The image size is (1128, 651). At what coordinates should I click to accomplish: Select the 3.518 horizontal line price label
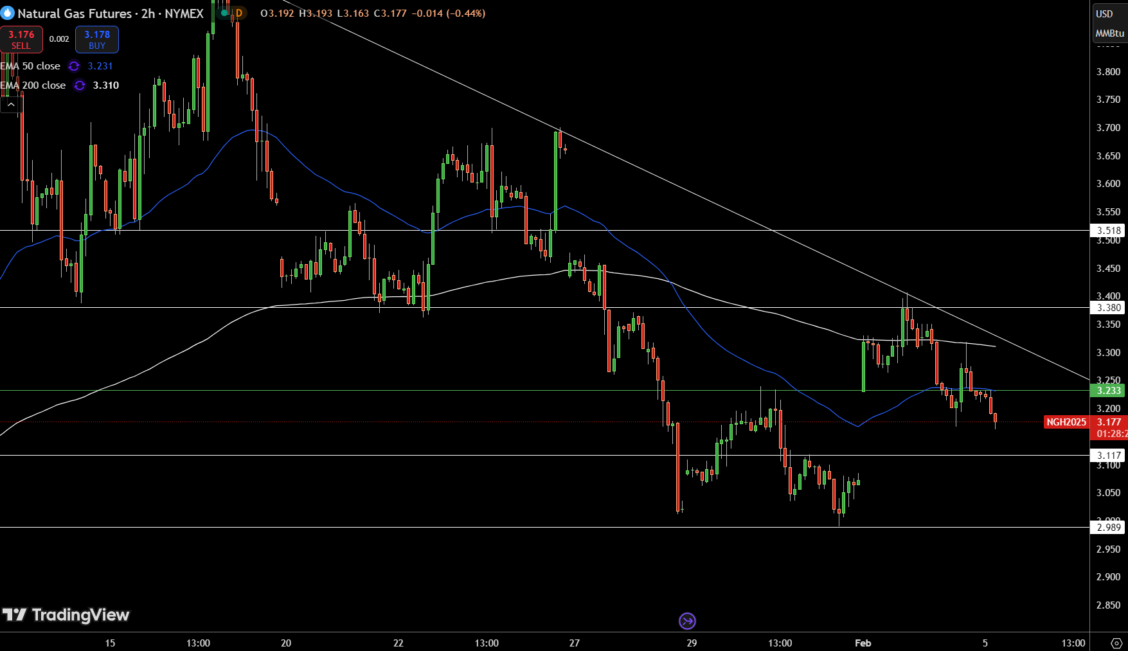coord(1109,230)
